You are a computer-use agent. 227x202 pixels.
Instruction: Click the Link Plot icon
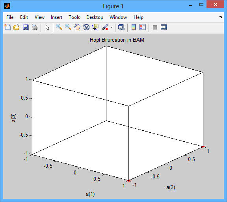121,27
